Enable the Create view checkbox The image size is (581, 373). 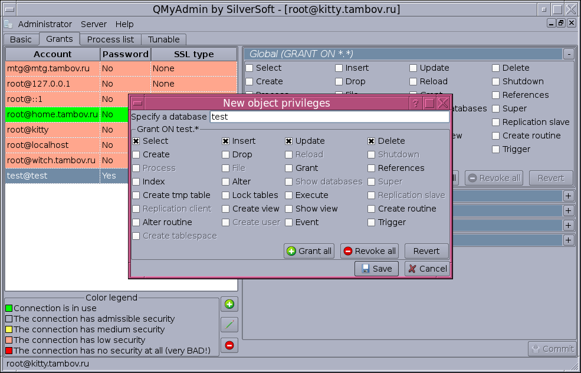point(226,209)
